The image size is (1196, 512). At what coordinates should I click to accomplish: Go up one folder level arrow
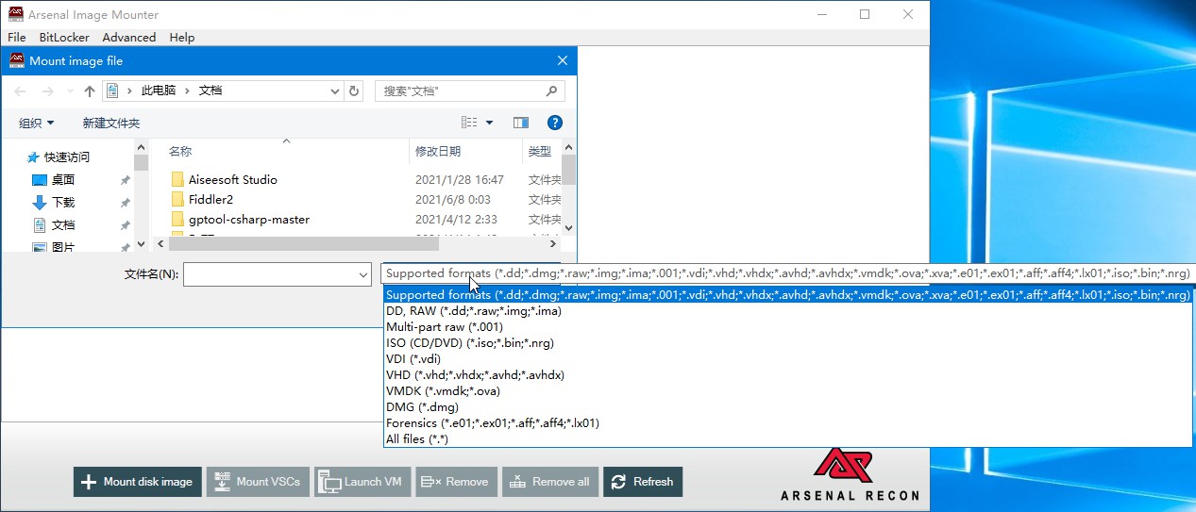(x=90, y=91)
